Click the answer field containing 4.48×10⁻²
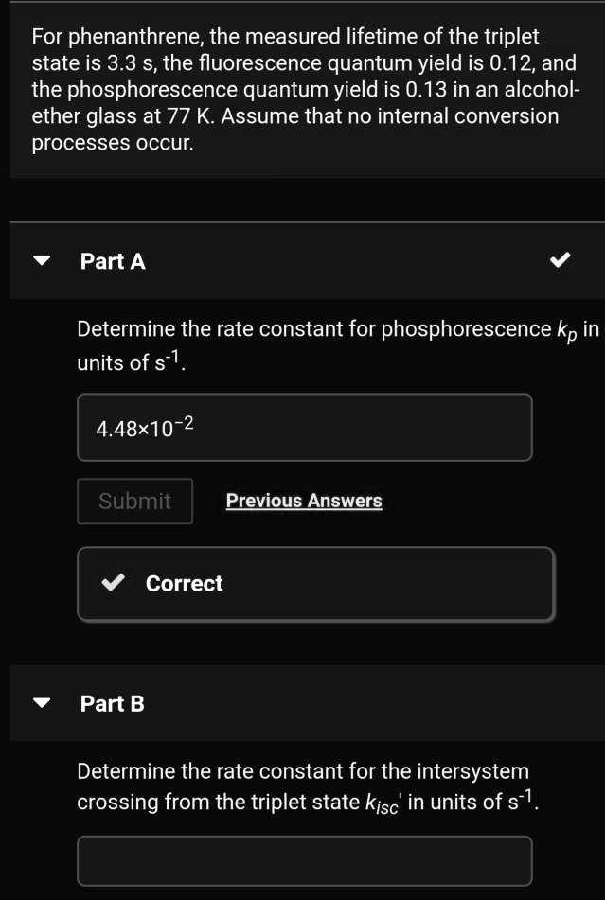This screenshot has width=605, height=900. point(304,428)
